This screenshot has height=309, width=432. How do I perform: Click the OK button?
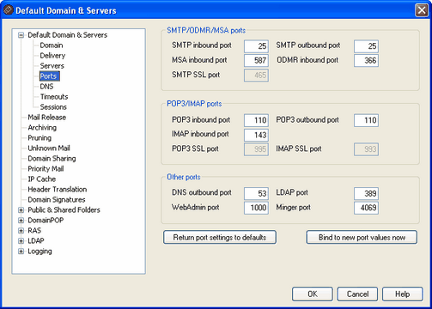tap(313, 294)
